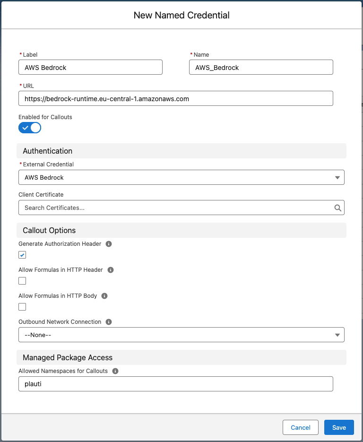Expand the Outbound Network Connection dropdown
The image size is (363, 442).
pos(181,335)
